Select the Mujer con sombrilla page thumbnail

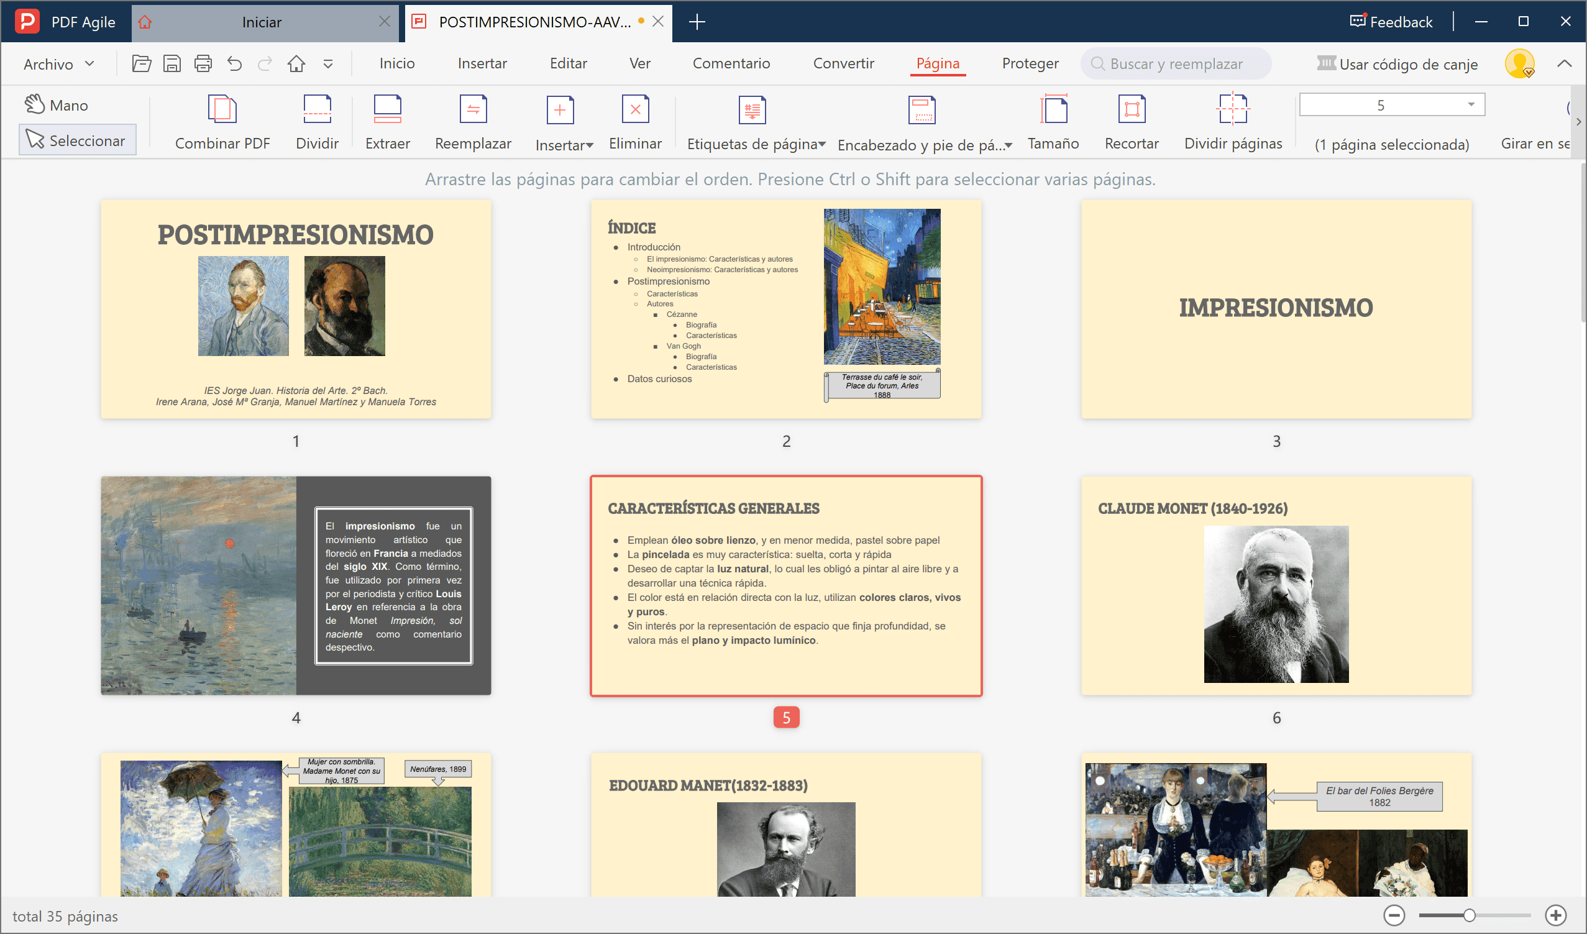point(296,824)
